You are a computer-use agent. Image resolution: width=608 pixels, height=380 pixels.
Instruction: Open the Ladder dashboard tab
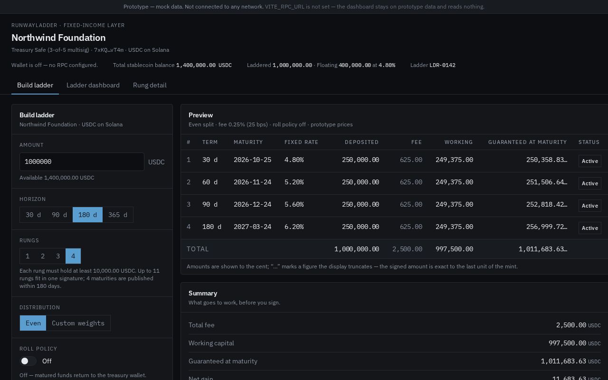[x=93, y=85]
